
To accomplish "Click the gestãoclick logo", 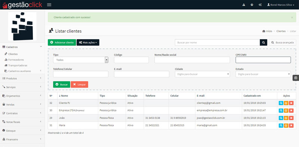I will point(22,5).
